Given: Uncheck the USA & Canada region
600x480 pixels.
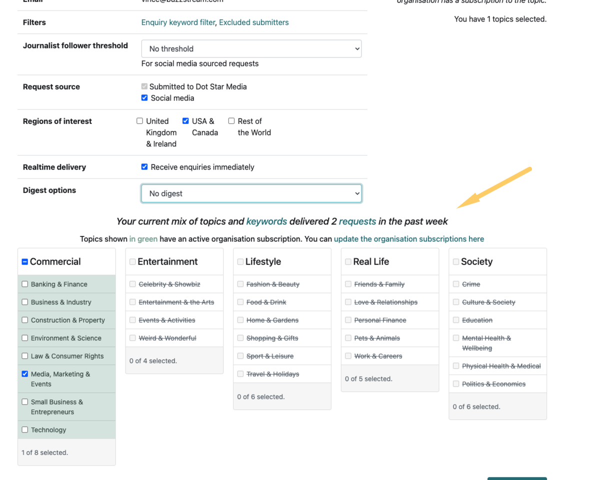Looking at the screenshot, I should (x=185, y=121).
